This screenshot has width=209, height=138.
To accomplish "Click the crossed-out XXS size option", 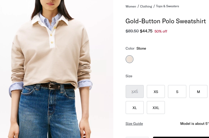I will 135,91.
